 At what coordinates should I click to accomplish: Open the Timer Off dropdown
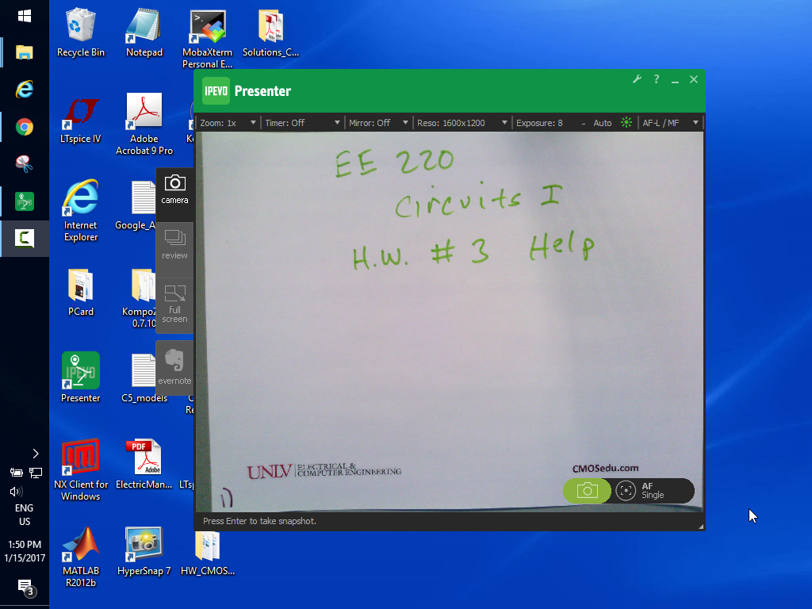tap(302, 123)
